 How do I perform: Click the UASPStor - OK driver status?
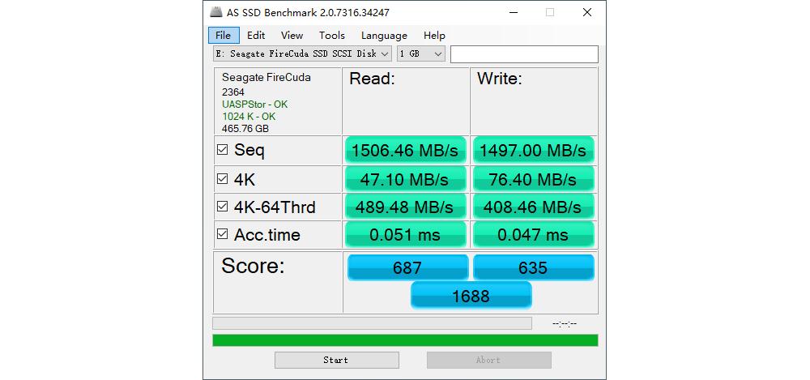point(254,105)
